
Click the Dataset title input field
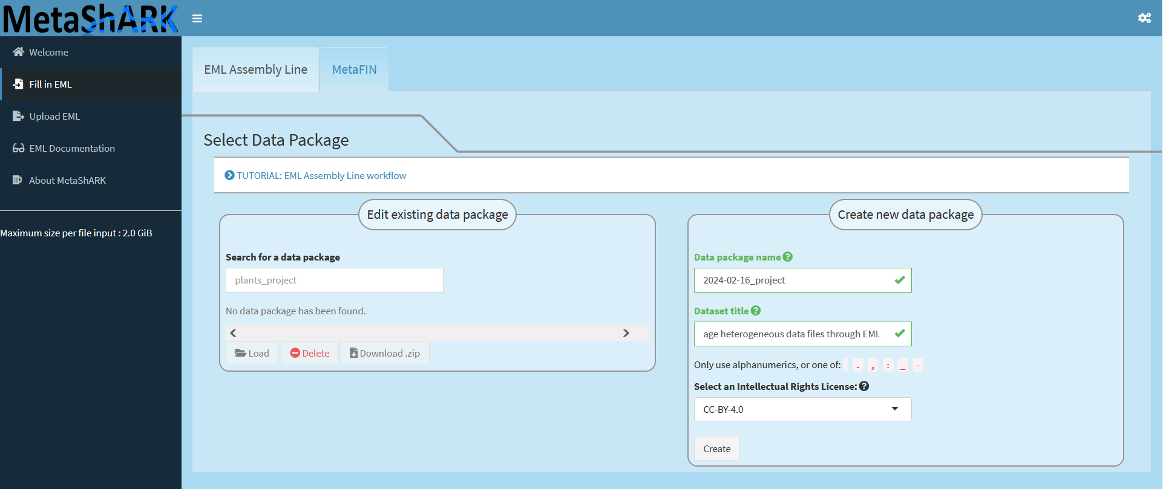(803, 334)
